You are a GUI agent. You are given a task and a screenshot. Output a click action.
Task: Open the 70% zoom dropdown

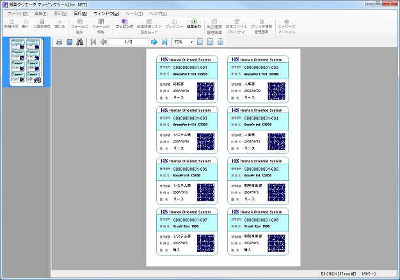tap(191, 42)
